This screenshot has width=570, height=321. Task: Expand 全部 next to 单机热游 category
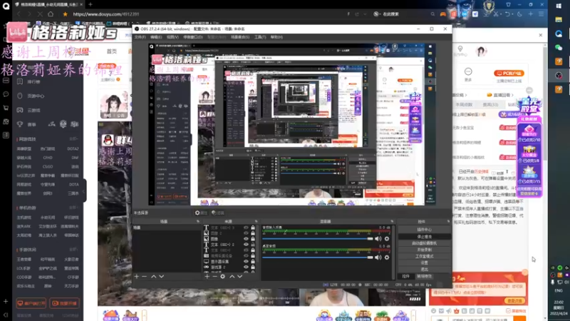pyautogui.click(x=74, y=208)
